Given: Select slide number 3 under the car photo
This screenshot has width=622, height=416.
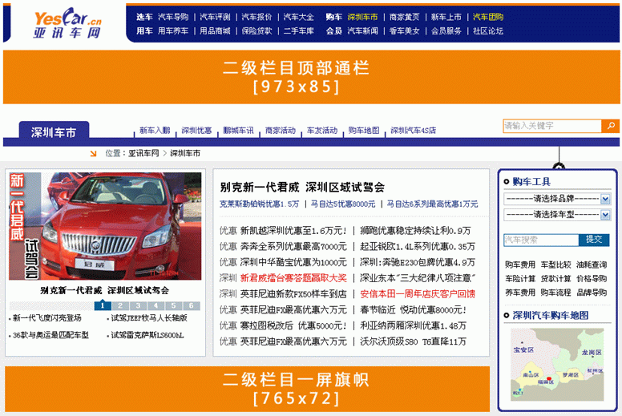Looking at the screenshot, I should [137, 305].
